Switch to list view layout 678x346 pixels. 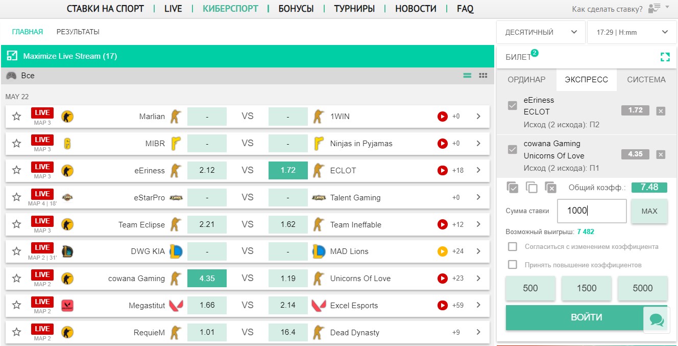coord(467,76)
